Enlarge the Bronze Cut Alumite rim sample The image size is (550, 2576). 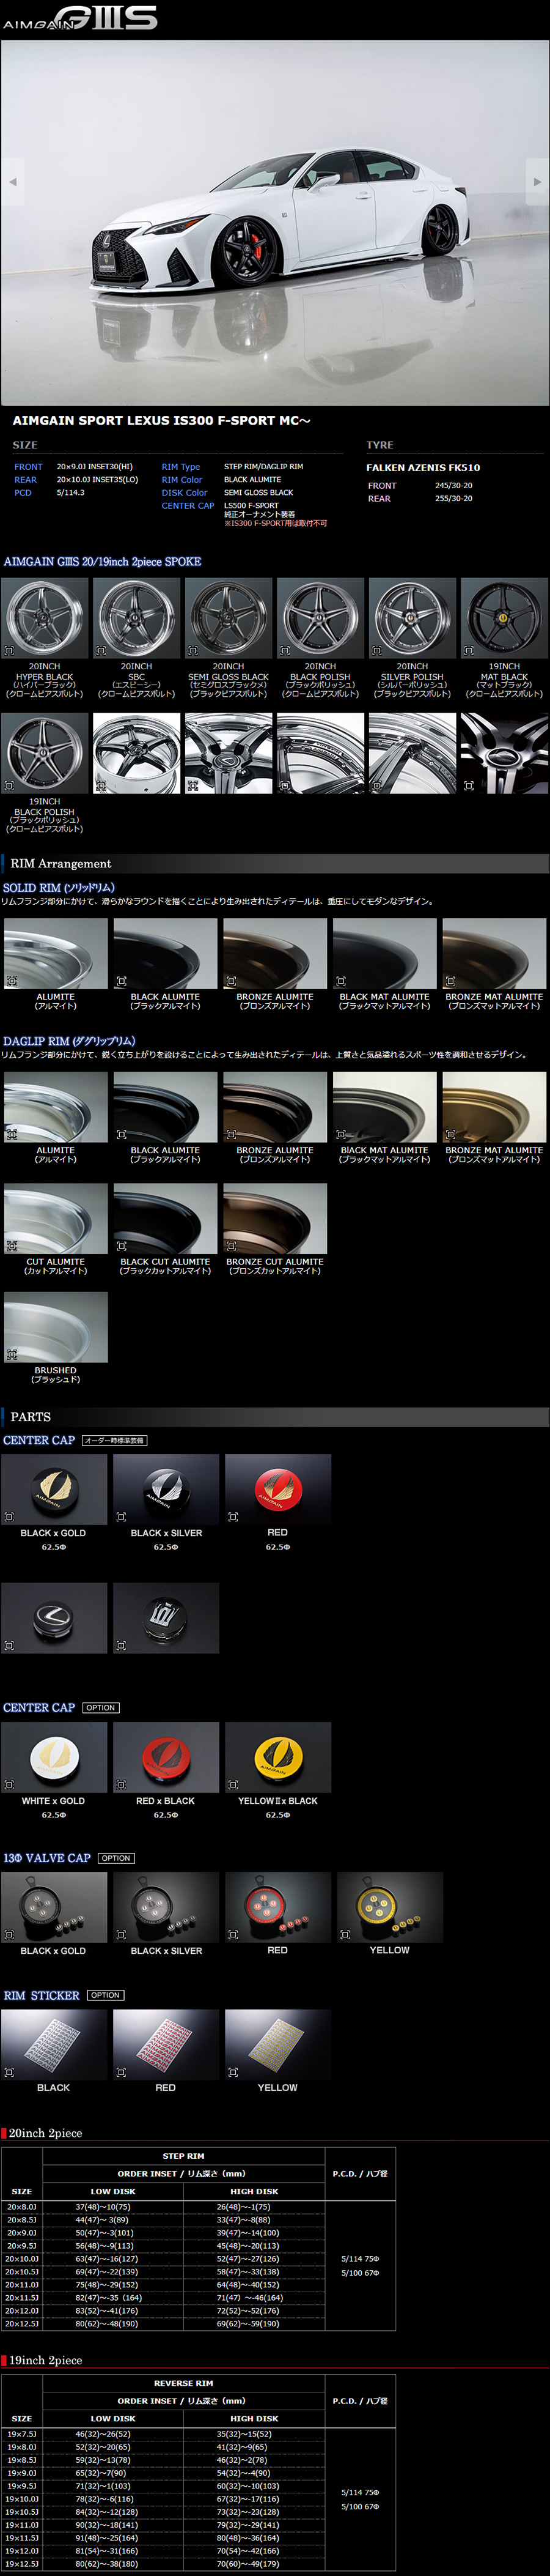click(274, 1219)
